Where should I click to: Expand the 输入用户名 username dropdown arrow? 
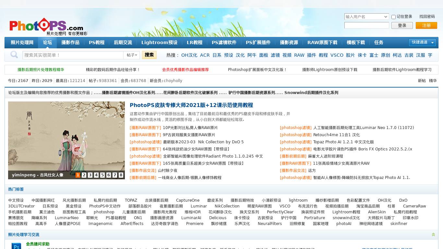point(386,17)
